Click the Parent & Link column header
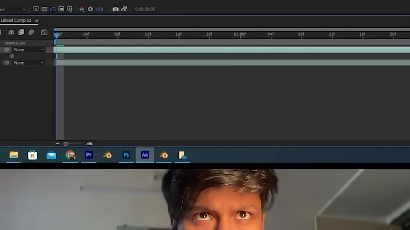The height and width of the screenshot is (230, 410). click(x=15, y=43)
